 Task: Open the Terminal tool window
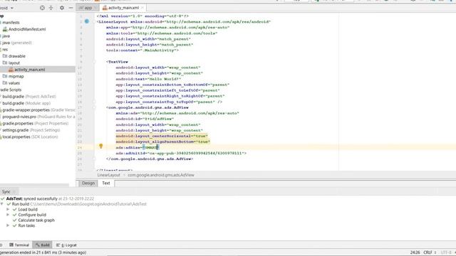[19, 245]
